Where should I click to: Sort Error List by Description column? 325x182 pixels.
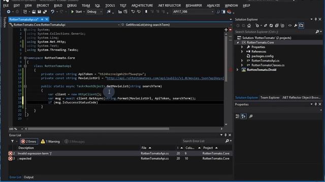pos(26,148)
